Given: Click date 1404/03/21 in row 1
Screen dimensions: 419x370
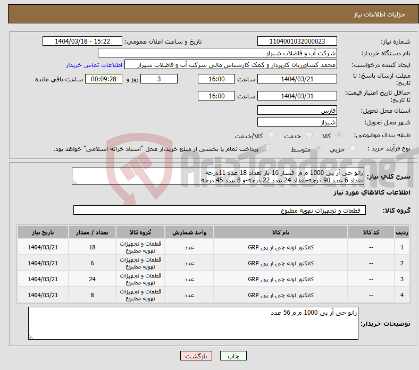Looking at the screenshot, I should 43,247.
